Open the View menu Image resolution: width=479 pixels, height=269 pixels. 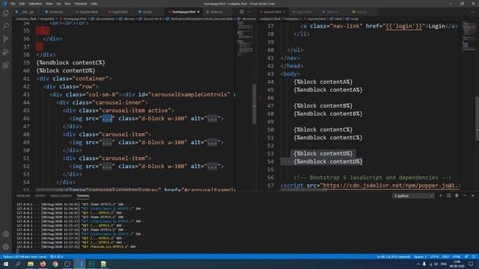click(x=49, y=4)
